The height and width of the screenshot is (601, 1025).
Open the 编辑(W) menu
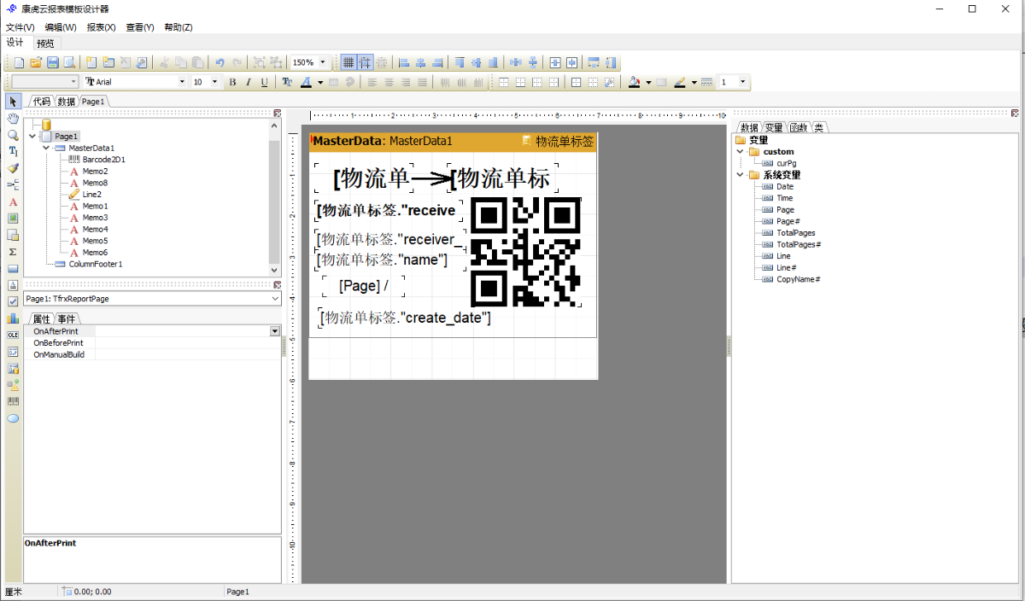(61, 27)
